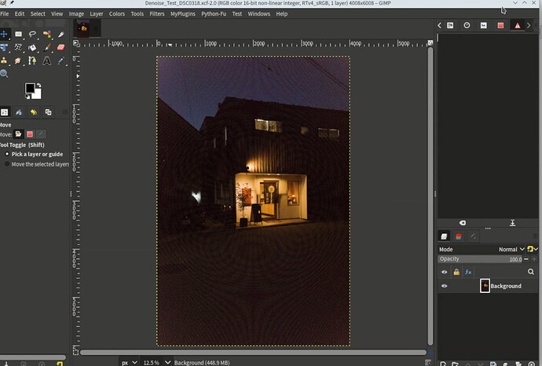Click the Move selection red mode button
Screen dimensions: 542x366
click(30, 134)
